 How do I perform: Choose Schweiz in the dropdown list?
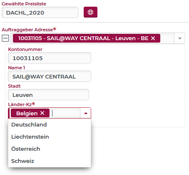(50, 161)
